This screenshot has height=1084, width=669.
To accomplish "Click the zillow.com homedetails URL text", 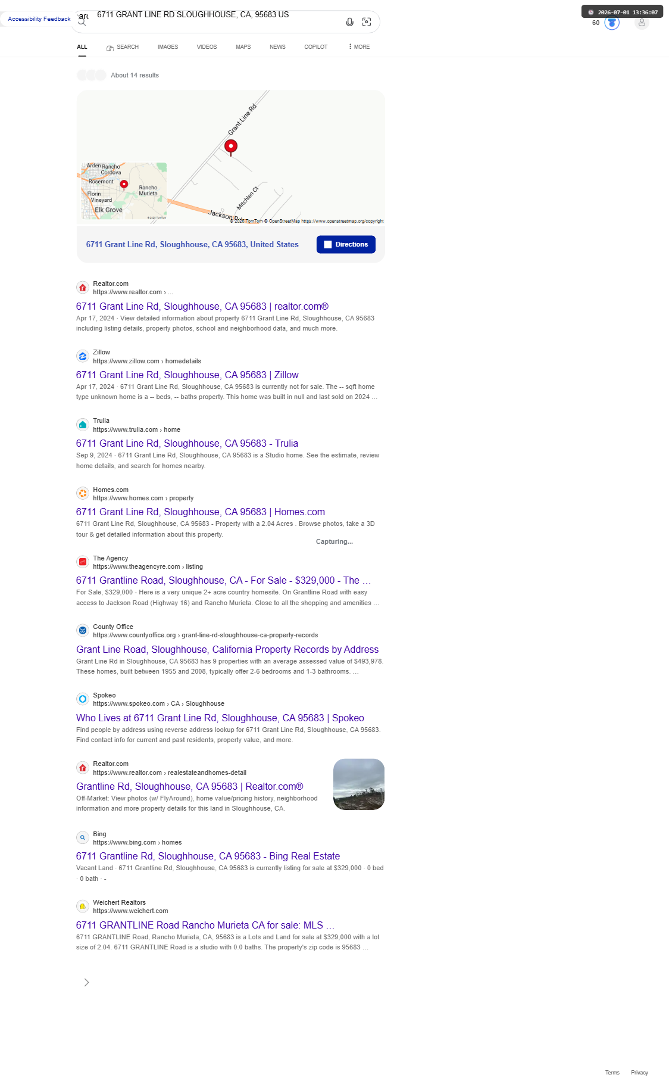I will tap(147, 362).
